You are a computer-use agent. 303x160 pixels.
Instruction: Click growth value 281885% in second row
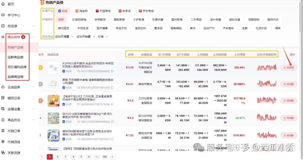239,84
